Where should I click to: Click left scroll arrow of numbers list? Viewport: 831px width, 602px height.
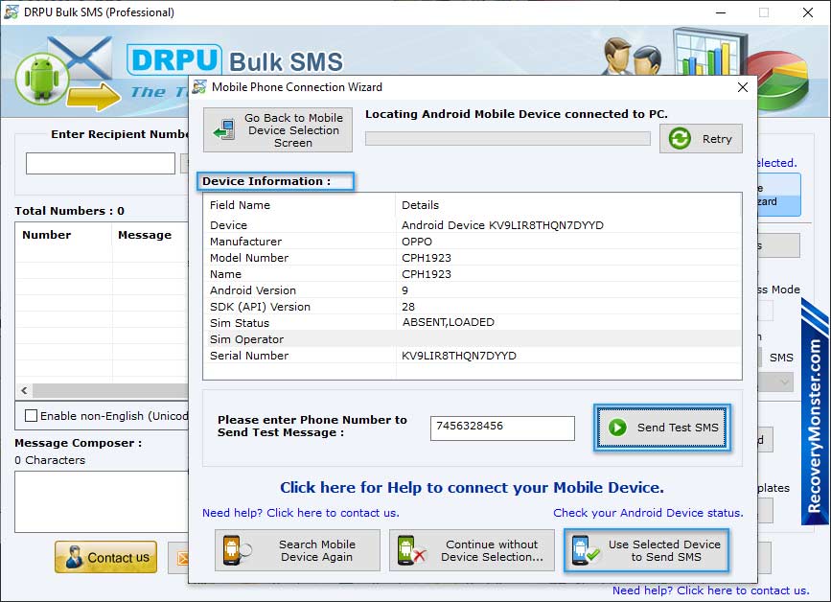click(x=24, y=390)
